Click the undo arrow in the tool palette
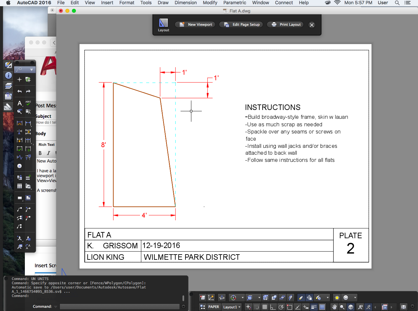The height and width of the screenshot is (311, 418). coord(20,91)
